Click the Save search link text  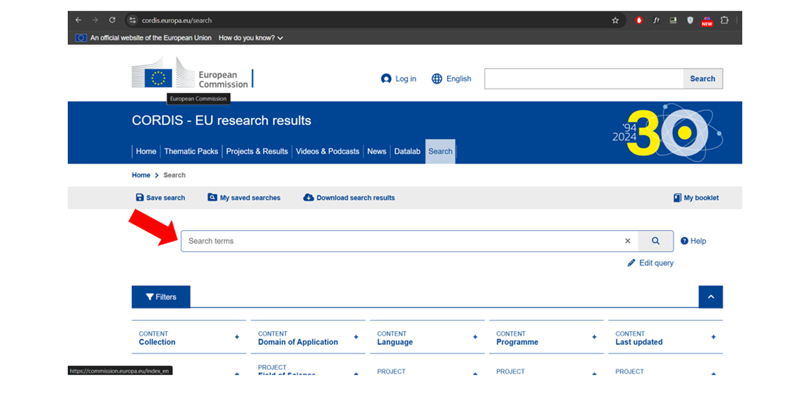[166, 197]
